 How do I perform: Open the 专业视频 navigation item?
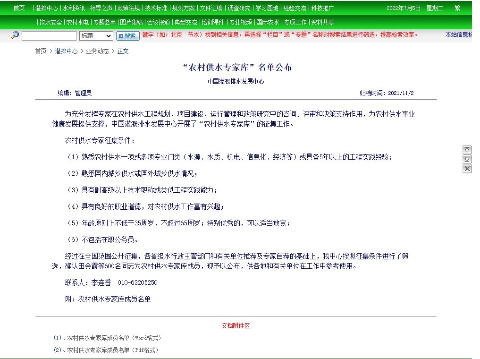(240, 22)
